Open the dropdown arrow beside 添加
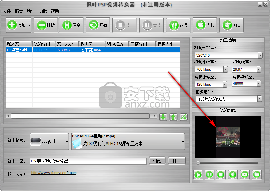 (x=29, y=25)
